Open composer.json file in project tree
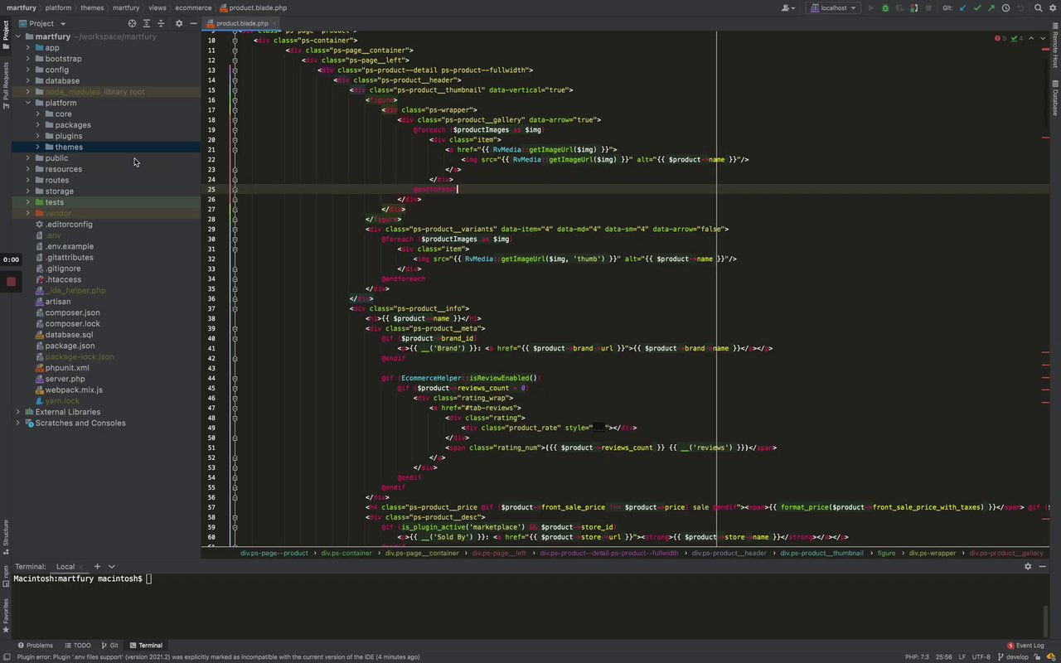The height and width of the screenshot is (663, 1061). pyautogui.click(x=72, y=312)
